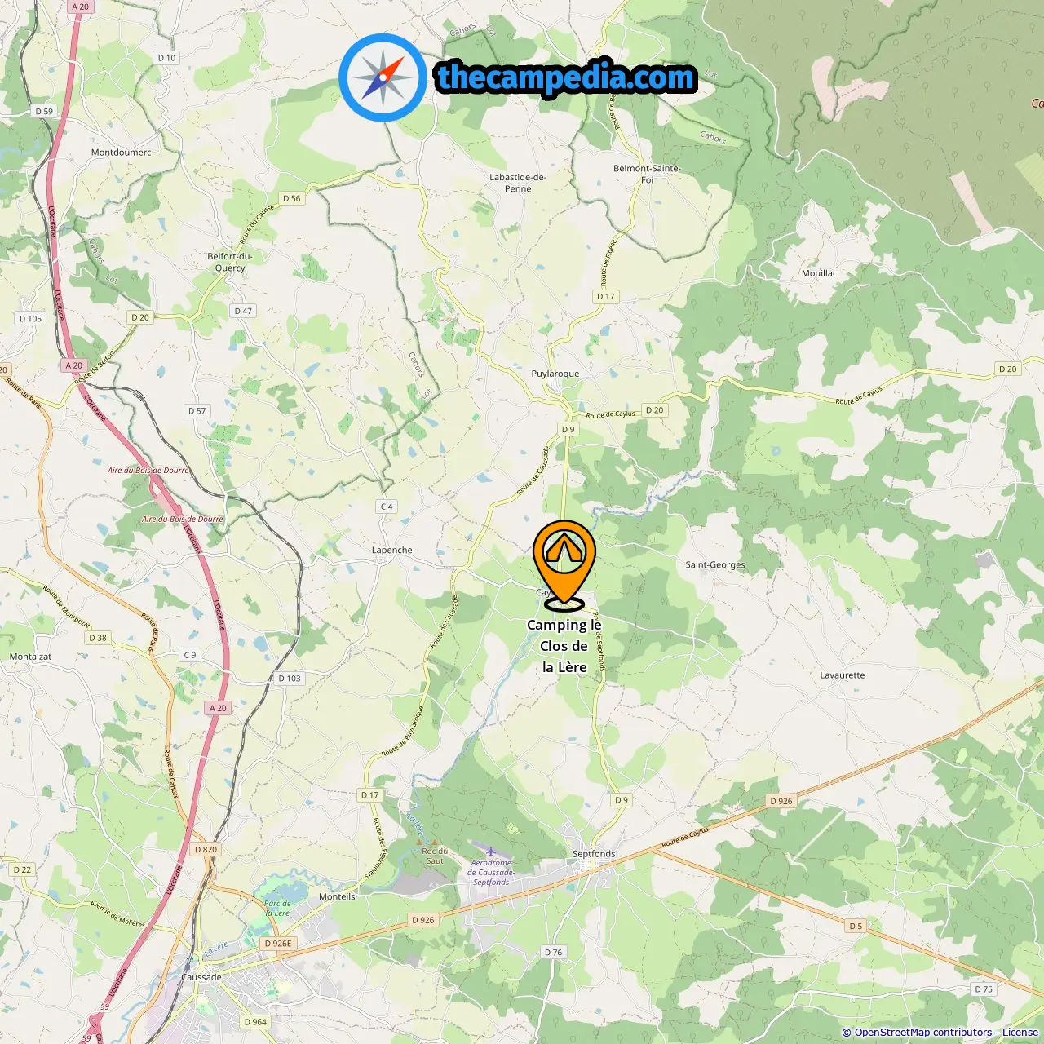Image resolution: width=1044 pixels, height=1044 pixels.
Task: Click the Aérodrome de Caussade-Septfonds airplane icon
Action: (x=491, y=852)
